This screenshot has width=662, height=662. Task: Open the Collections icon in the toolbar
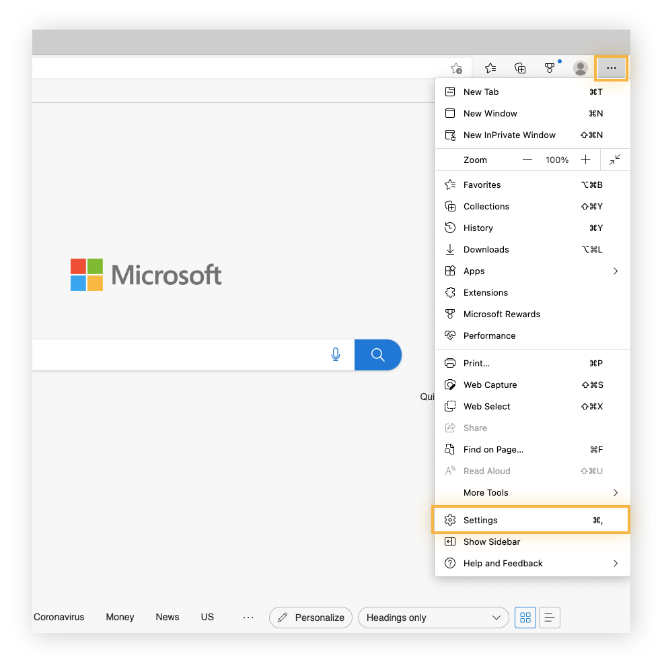pyautogui.click(x=519, y=68)
